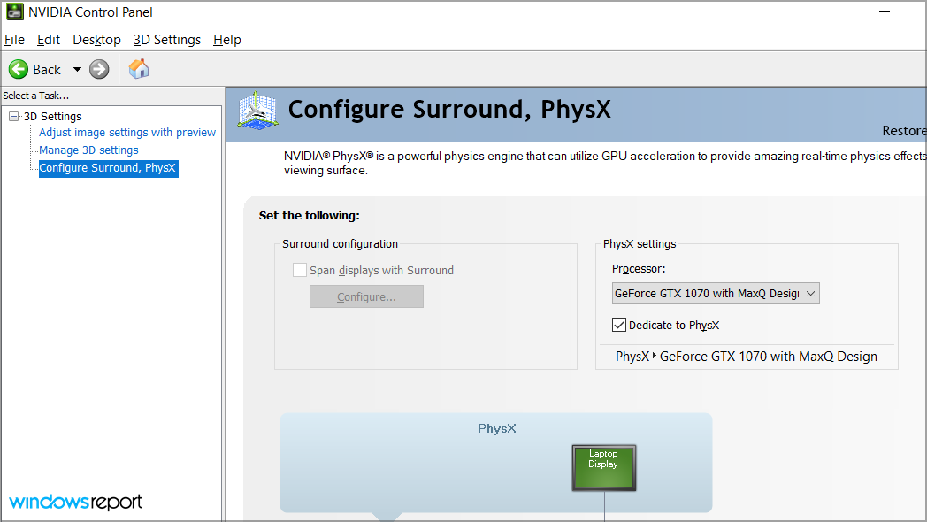Open the PhysX Processor dropdown
Viewport: 927px width, 522px height.
coord(716,293)
